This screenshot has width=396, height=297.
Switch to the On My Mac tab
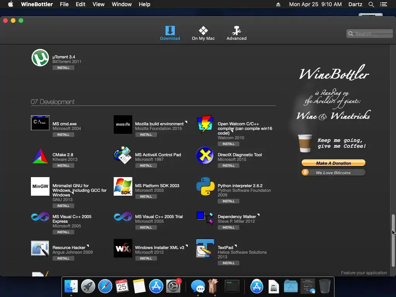203,33
